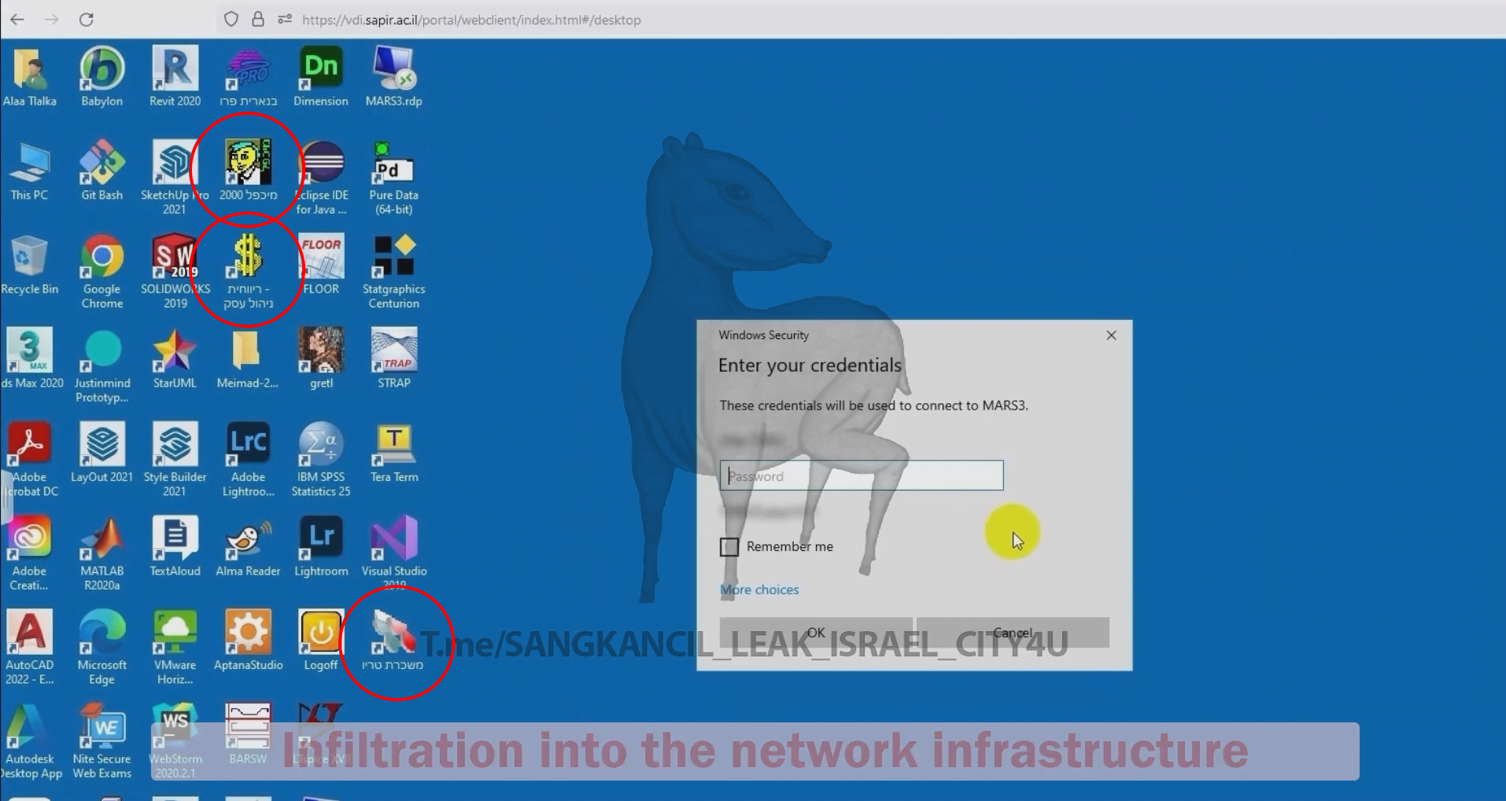This screenshot has width=1506, height=801.
Task: View site lock security info
Action: click(257, 20)
